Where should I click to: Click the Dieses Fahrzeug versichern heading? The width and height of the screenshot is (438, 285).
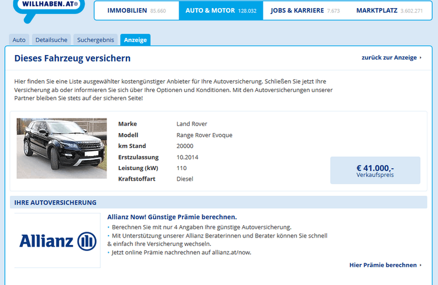(72, 59)
